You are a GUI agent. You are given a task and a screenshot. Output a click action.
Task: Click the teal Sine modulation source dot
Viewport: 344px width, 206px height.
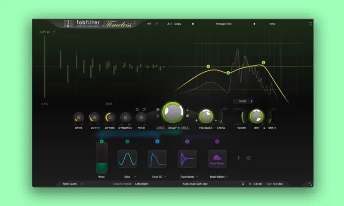[x=127, y=142]
